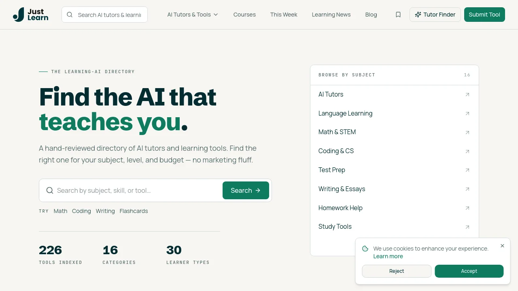Try the Writing suggestion
The height and width of the screenshot is (291, 518).
coord(105,211)
